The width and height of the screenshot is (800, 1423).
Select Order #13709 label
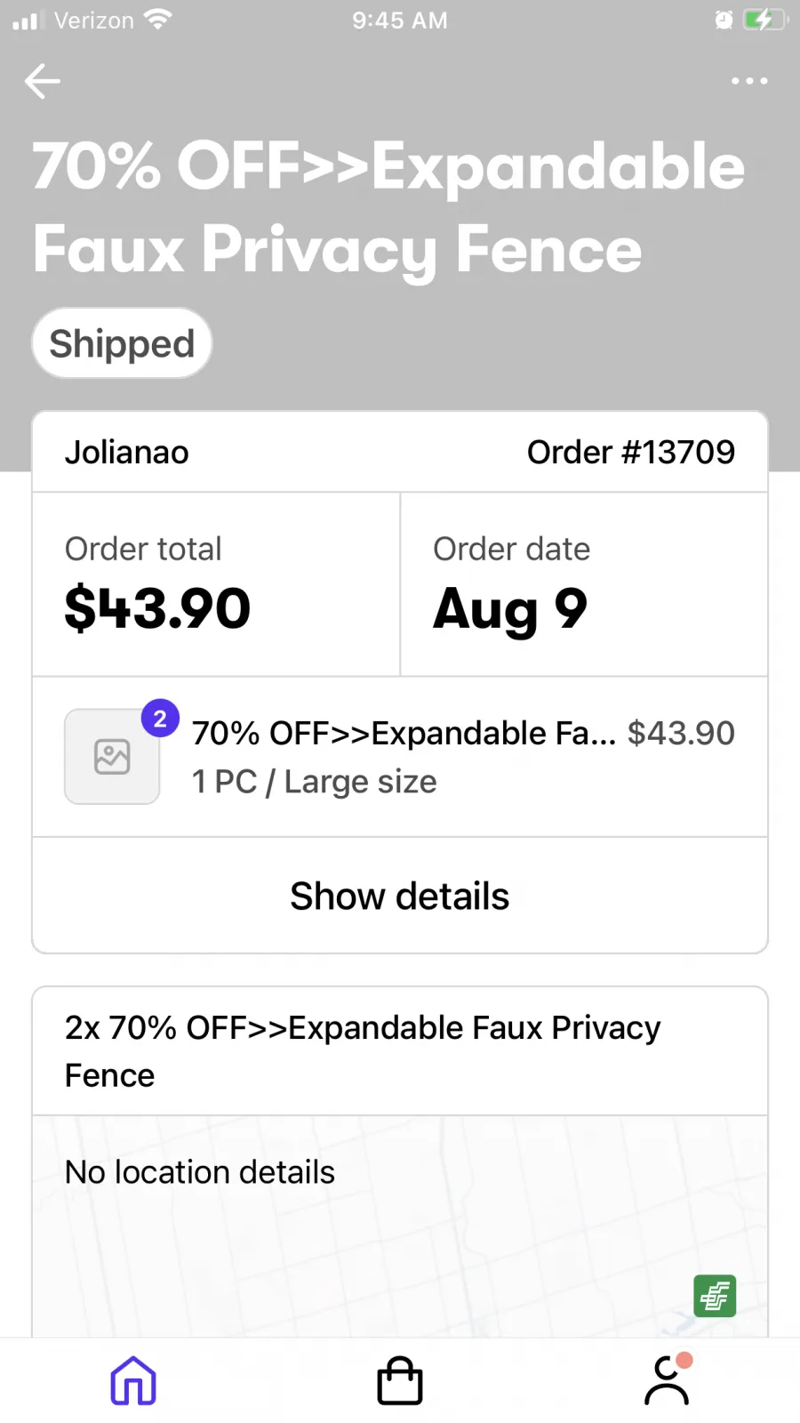coord(631,452)
